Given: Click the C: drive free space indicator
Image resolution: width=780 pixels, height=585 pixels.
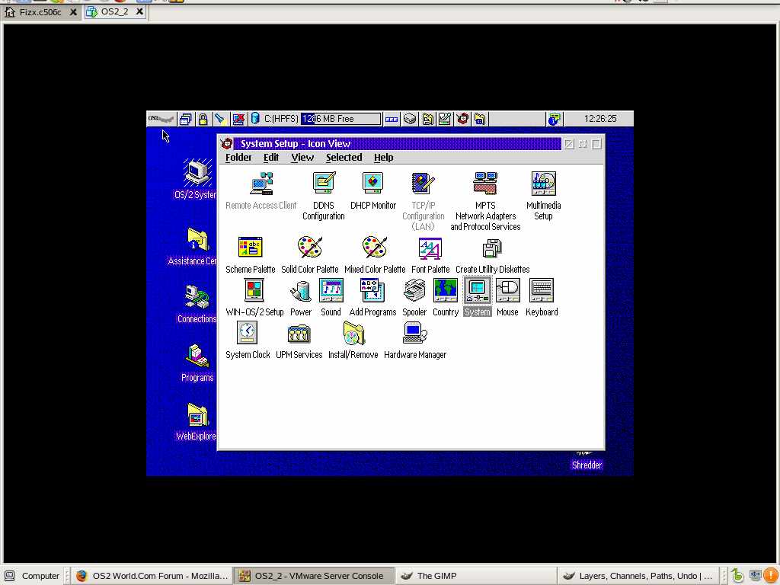Looking at the screenshot, I should point(340,119).
